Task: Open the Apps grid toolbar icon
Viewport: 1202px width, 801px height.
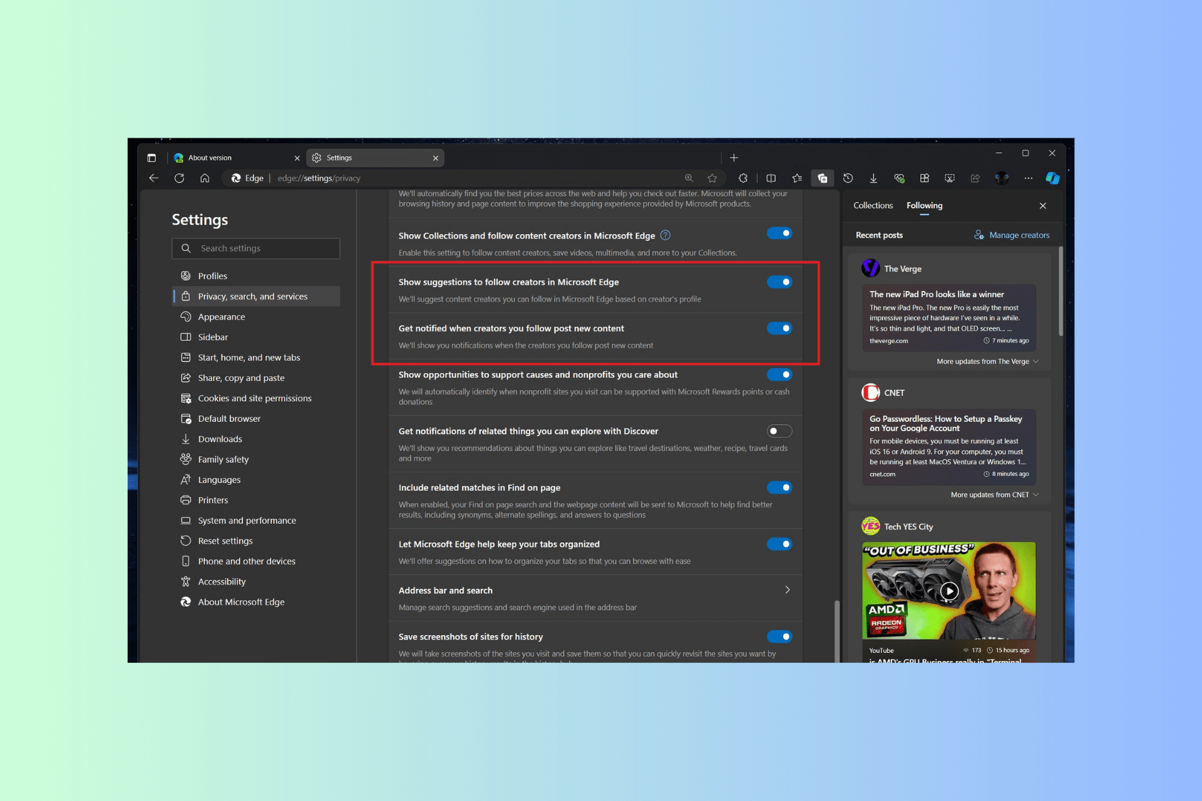Action: tap(925, 178)
